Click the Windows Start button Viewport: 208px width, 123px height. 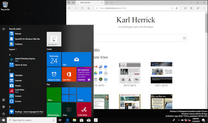(4, 120)
